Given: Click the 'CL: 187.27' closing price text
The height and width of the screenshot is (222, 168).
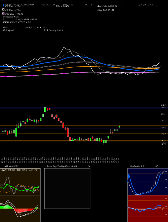Looking at the screenshot, I should coord(62,6).
